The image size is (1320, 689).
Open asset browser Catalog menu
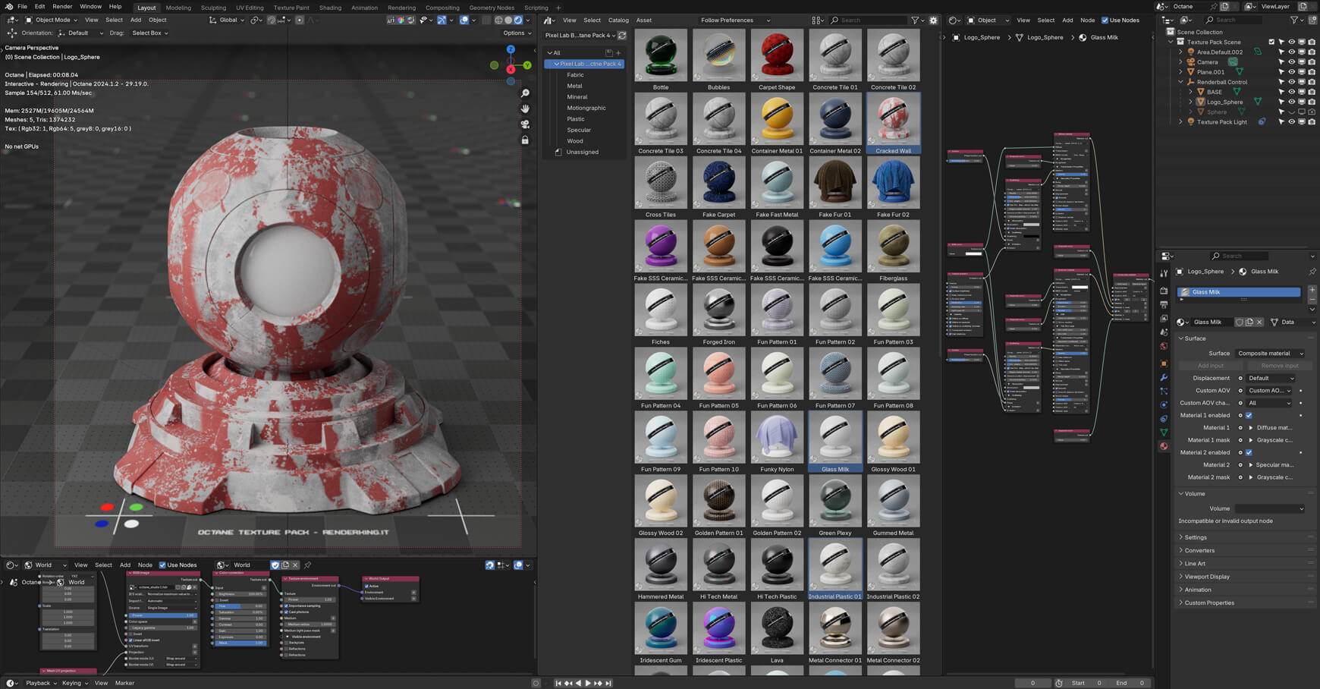click(618, 20)
